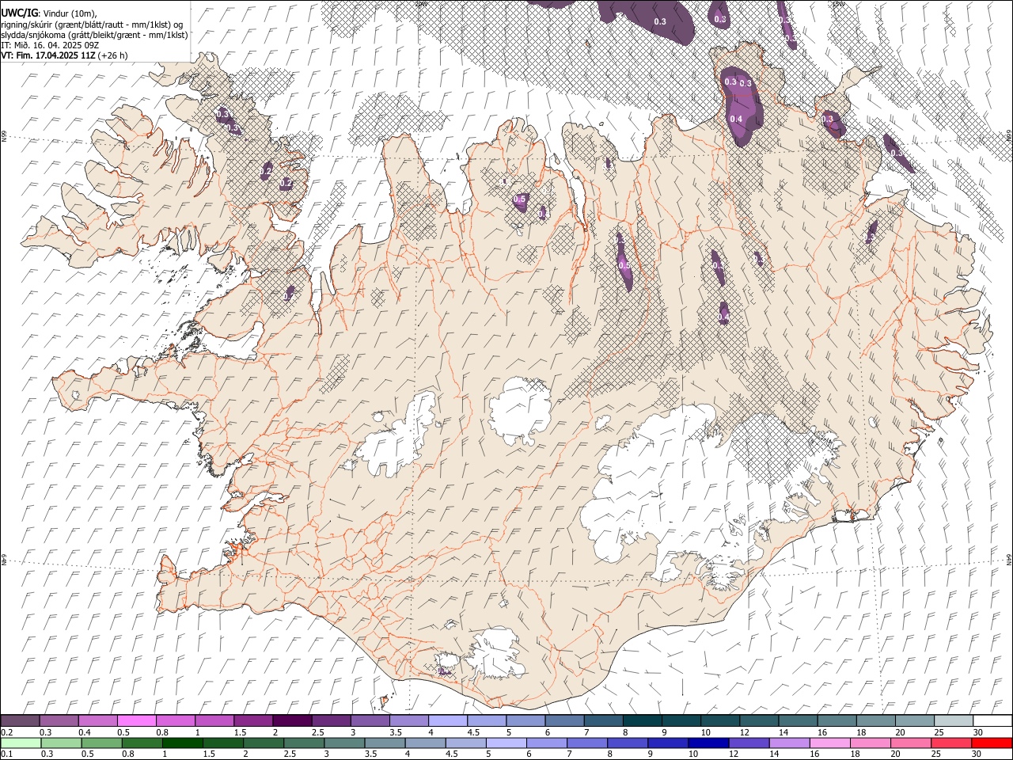Viewport: 1013px width, 760px height.
Task: Click the 'rigning/skúrir (grænt/blátt/rautt - mm/1klst) og' line
Action: pos(92,25)
